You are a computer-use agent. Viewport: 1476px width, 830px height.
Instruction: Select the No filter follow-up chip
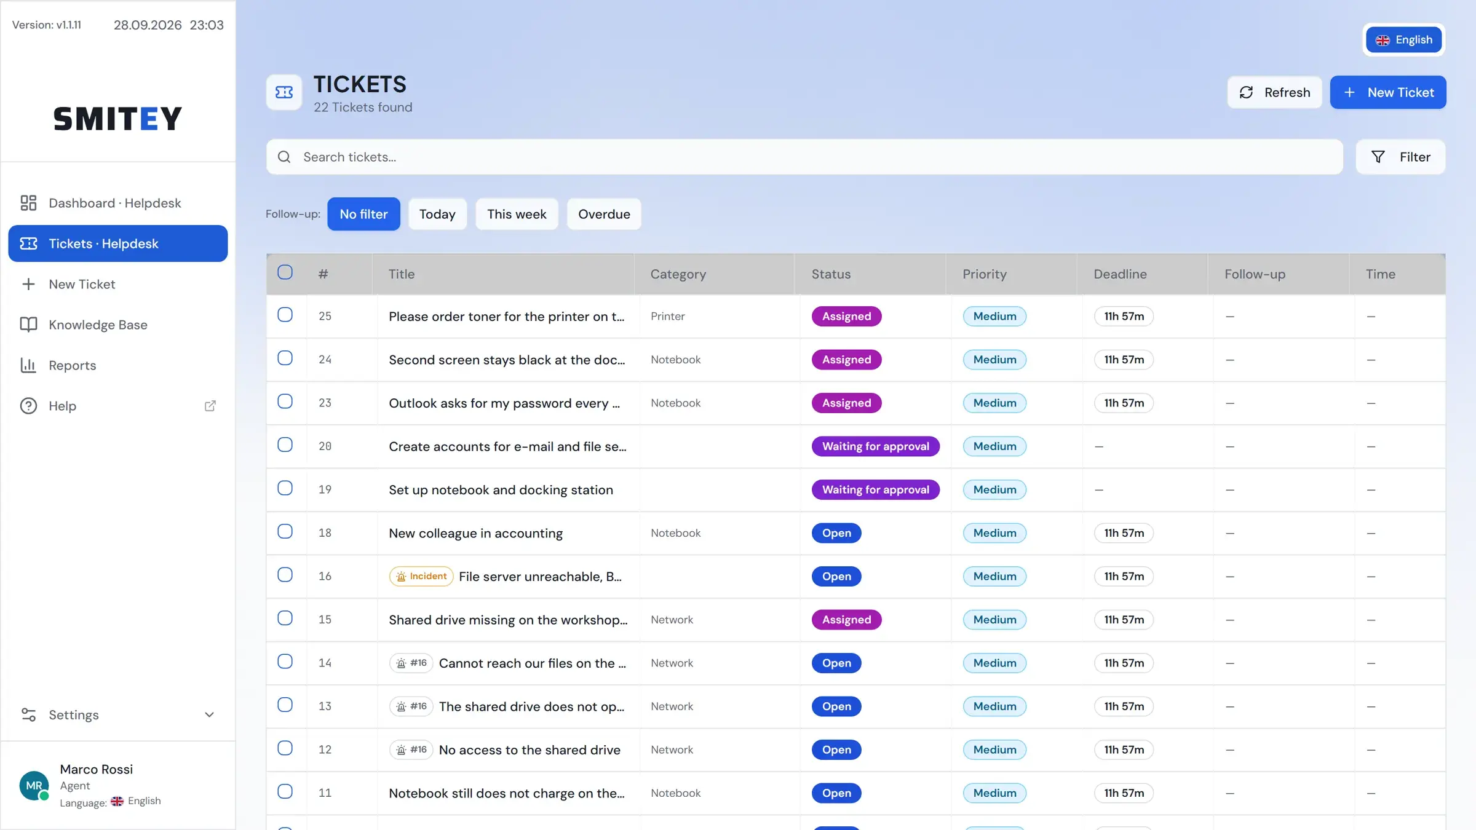(x=363, y=214)
